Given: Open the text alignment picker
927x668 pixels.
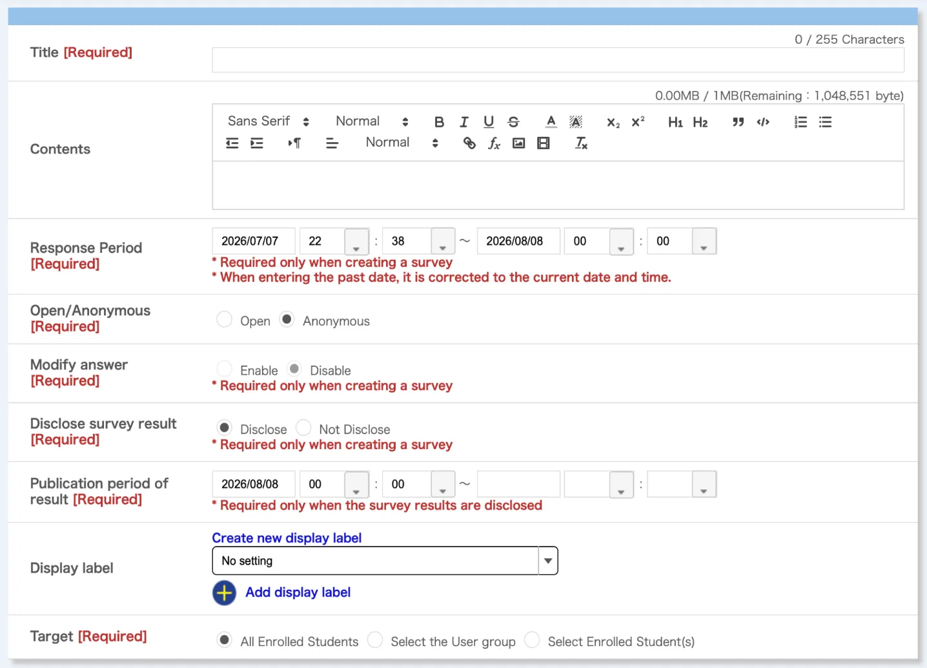Looking at the screenshot, I should tap(332, 143).
